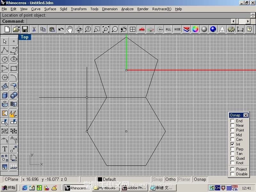This screenshot has height=192, width=256.
Task: Open the Curve menu
Action: (x=36, y=9)
